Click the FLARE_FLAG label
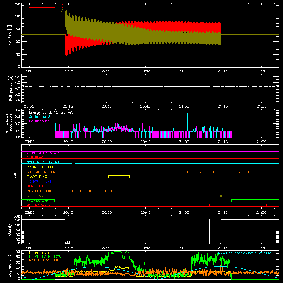The width and height of the screenshot is (283, 283). point(37,177)
